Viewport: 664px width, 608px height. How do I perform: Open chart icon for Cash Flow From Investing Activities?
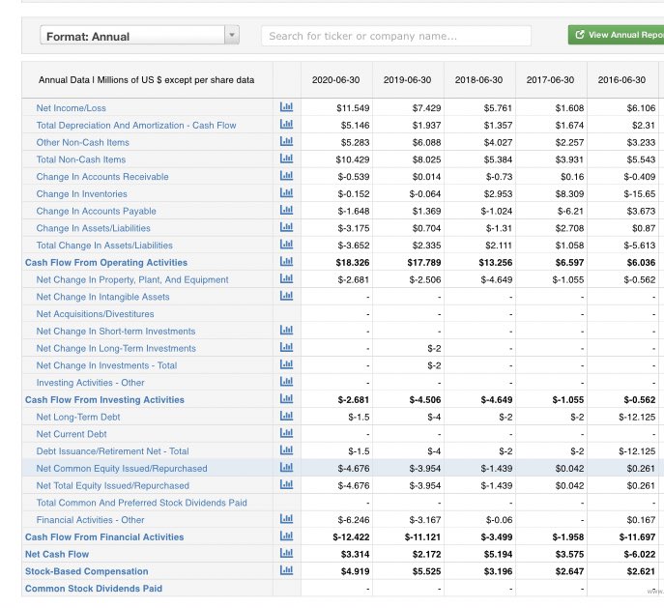click(x=286, y=399)
